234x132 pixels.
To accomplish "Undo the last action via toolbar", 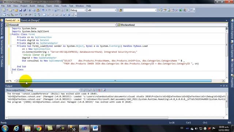I will [x=43, y=10].
